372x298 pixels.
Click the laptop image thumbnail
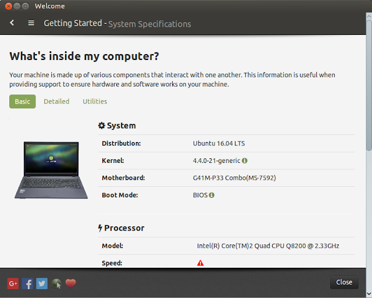(x=51, y=170)
